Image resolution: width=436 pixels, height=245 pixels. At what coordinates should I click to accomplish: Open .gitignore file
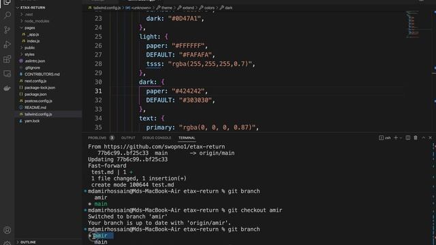pos(32,68)
